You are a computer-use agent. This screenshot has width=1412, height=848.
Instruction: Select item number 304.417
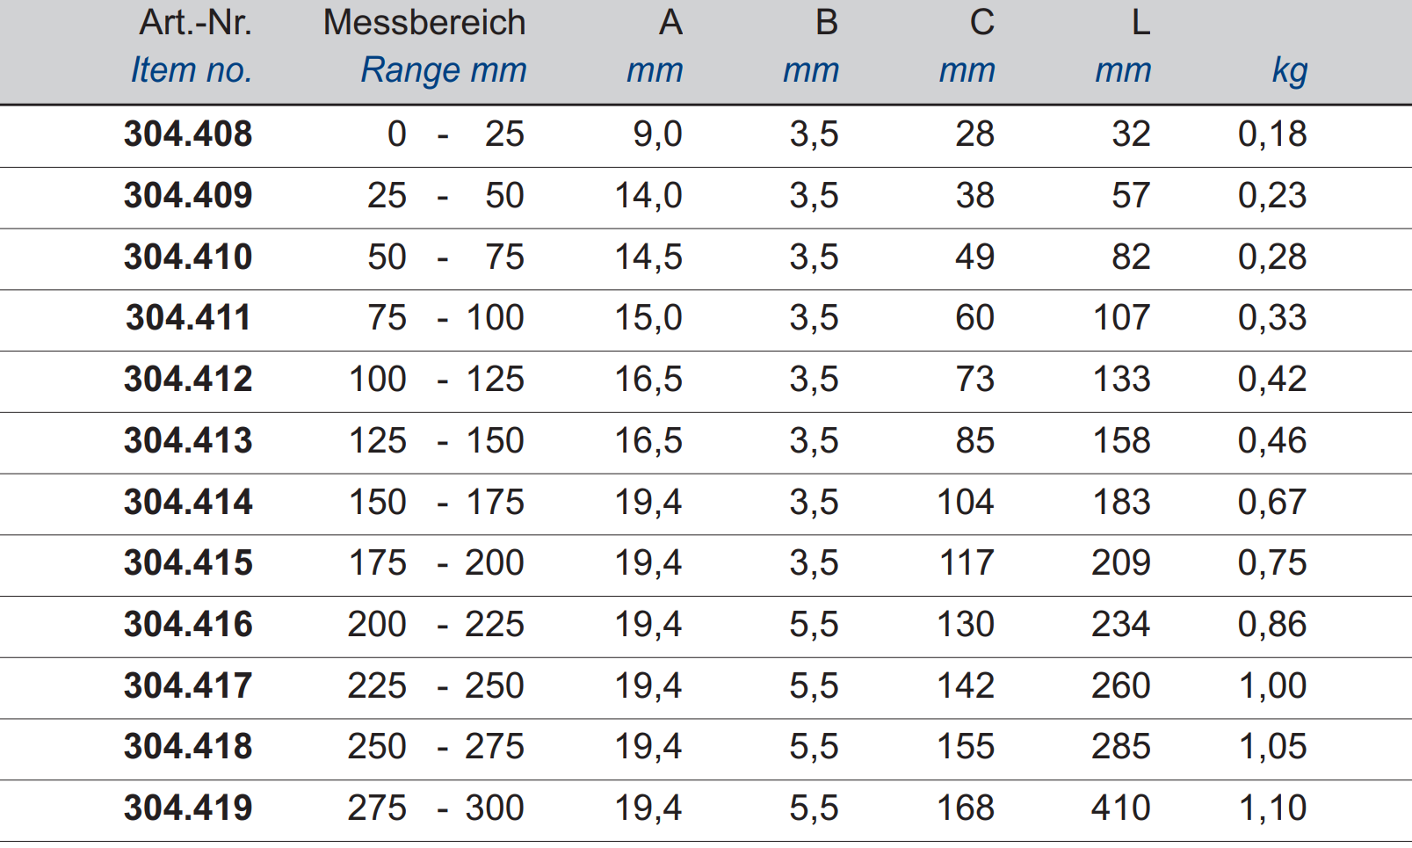[x=188, y=686]
